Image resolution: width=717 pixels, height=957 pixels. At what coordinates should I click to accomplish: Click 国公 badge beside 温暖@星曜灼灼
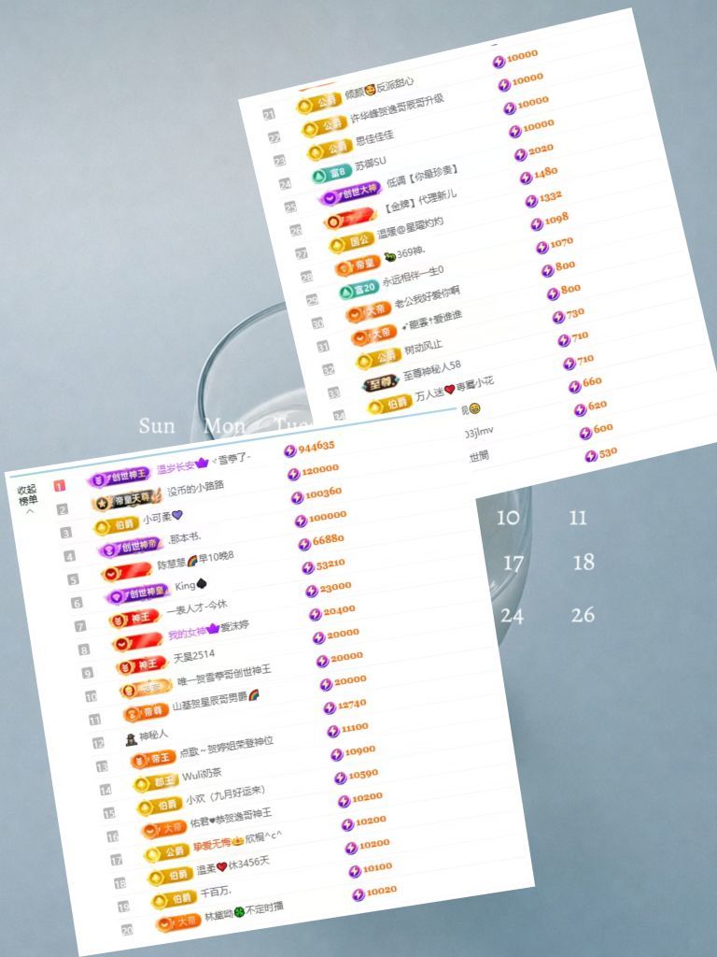tap(352, 242)
